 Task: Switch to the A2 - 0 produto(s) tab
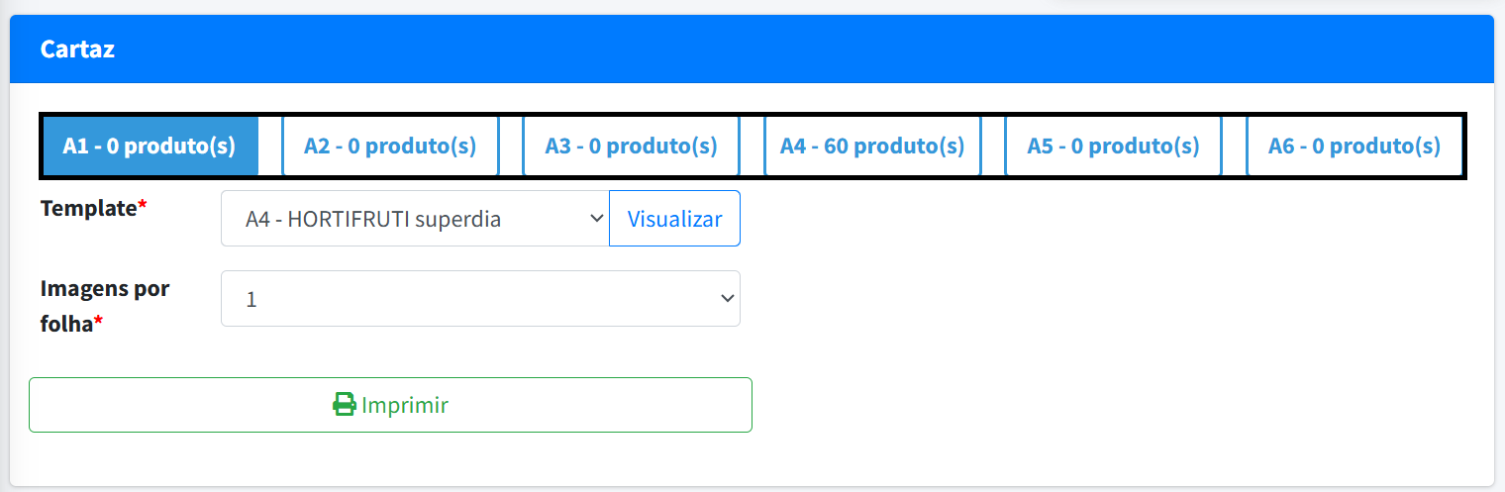point(390,147)
